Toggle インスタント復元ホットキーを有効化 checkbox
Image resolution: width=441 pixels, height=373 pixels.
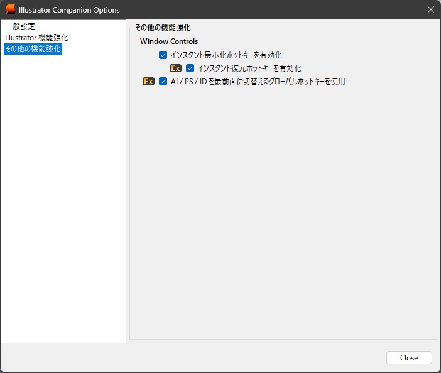point(190,68)
